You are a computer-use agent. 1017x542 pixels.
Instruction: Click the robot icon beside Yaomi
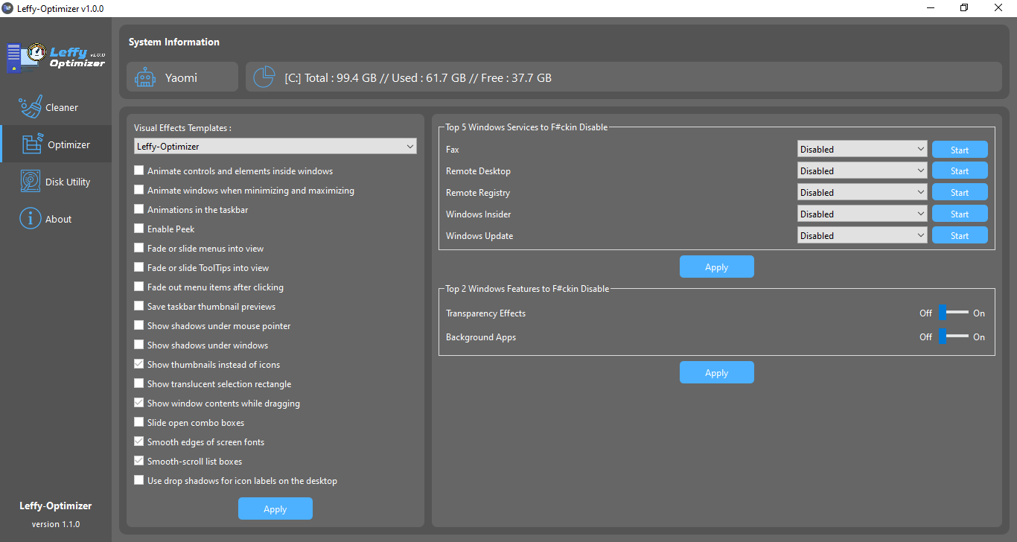tap(146, 77)
